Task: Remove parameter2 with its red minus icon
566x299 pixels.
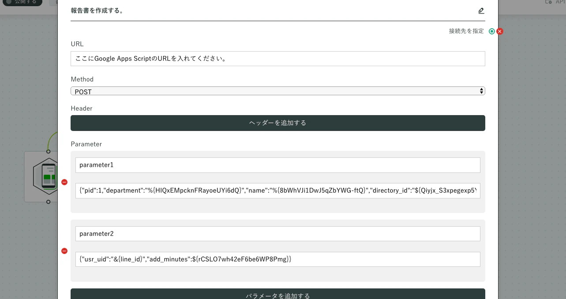Action: [x=64, y=251]
